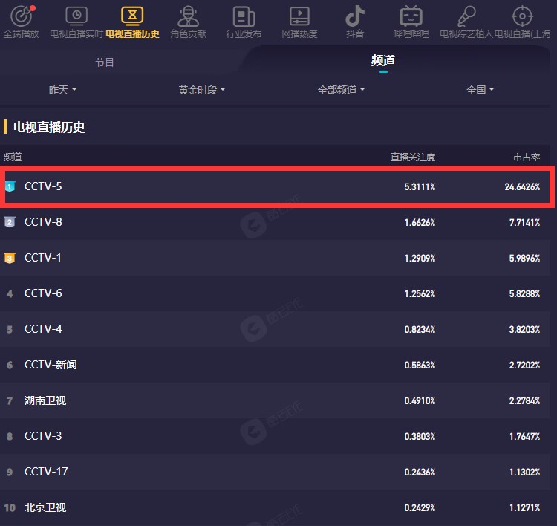Select the CCTV-6 channel row

coord(275,293)
